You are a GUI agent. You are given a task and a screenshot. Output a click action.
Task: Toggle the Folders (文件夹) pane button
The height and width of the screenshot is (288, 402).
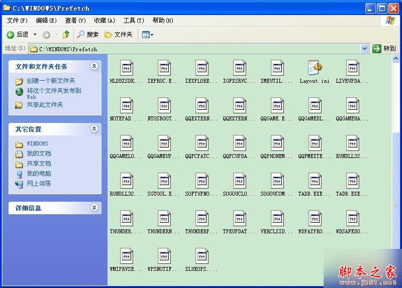point(119,35)
